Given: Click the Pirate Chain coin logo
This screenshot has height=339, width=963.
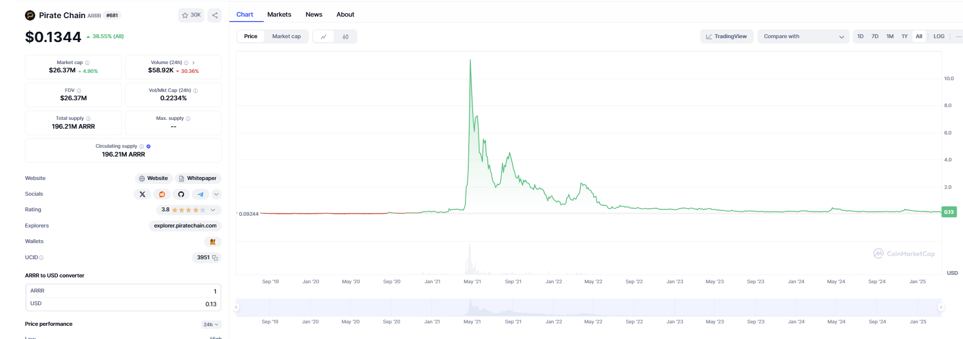Looking at the screenshot, I should [30, 15].
